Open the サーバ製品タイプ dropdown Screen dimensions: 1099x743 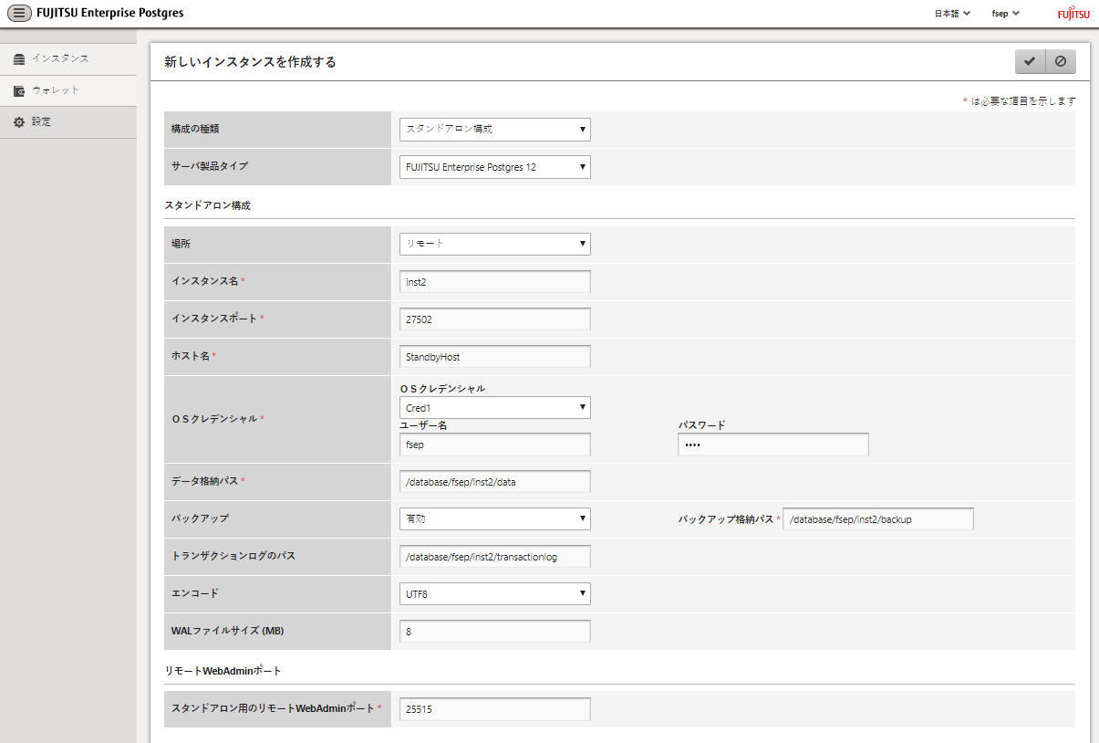click(495, 167)
